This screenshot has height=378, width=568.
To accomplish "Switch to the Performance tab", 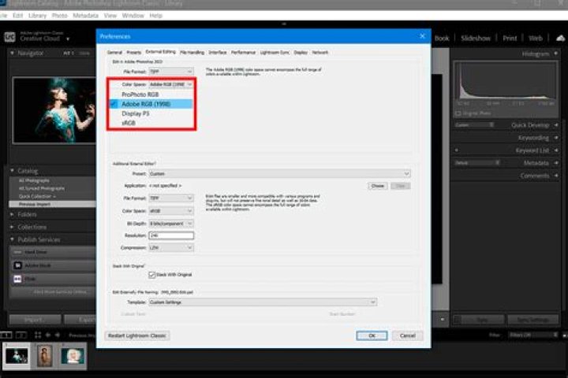I will pyautogui.click(x=243, y=53).
